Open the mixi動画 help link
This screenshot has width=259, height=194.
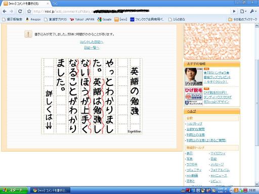pyautogui.click(x=192, y=175)
